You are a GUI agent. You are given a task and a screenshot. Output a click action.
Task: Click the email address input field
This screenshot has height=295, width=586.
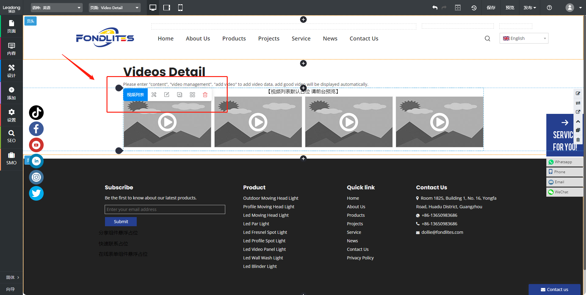coord(165,209)
